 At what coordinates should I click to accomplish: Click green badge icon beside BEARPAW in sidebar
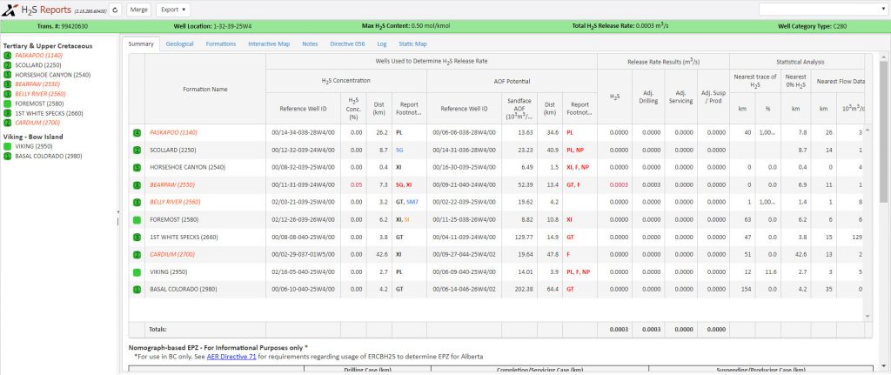tap(7, 84)
